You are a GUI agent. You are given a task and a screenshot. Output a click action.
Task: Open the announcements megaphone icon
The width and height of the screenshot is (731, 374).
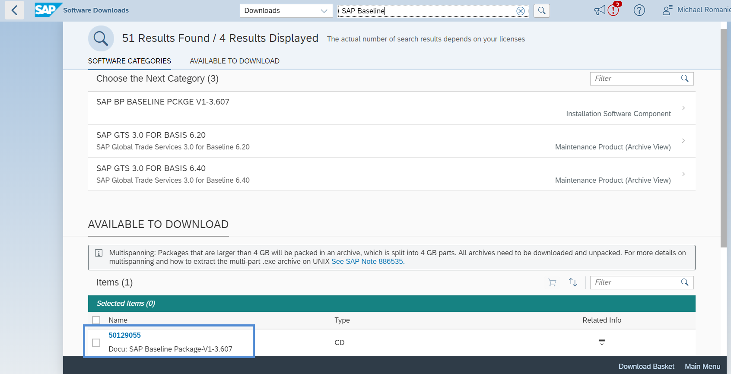[x=600, y=10]
